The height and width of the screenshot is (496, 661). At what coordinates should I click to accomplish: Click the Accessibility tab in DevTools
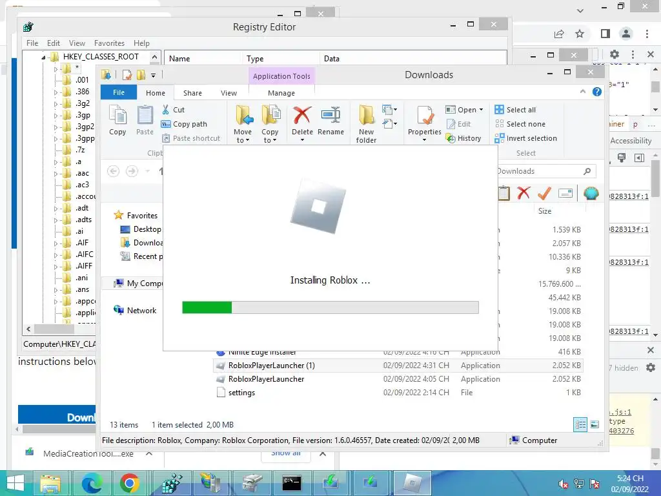(x=631, y=141)
